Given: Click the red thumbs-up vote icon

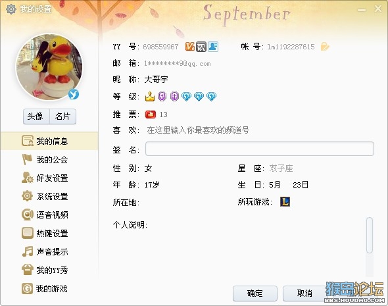Looking at the screenshot, I should pos(151,115).
